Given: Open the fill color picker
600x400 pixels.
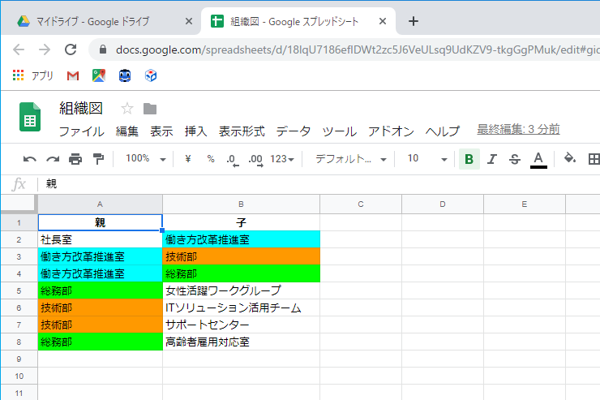Looking at the screenshot, I should click(570, 158).
